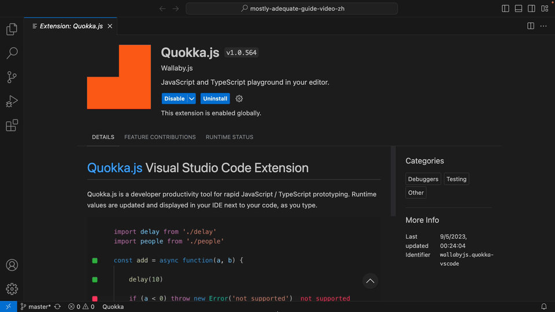The height and width of the screenshot is (312, 555).
Task: Go forward with the navigation arrow
Action: 176,9
